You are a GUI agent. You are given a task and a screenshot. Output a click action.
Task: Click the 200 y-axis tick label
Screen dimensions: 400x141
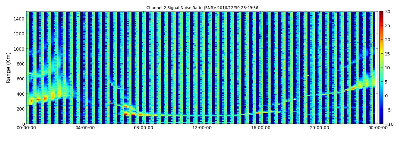click(x=21, y=109)
